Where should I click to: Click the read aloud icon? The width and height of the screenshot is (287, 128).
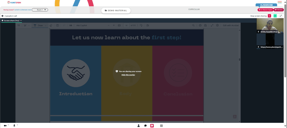[x=64, y=25]
